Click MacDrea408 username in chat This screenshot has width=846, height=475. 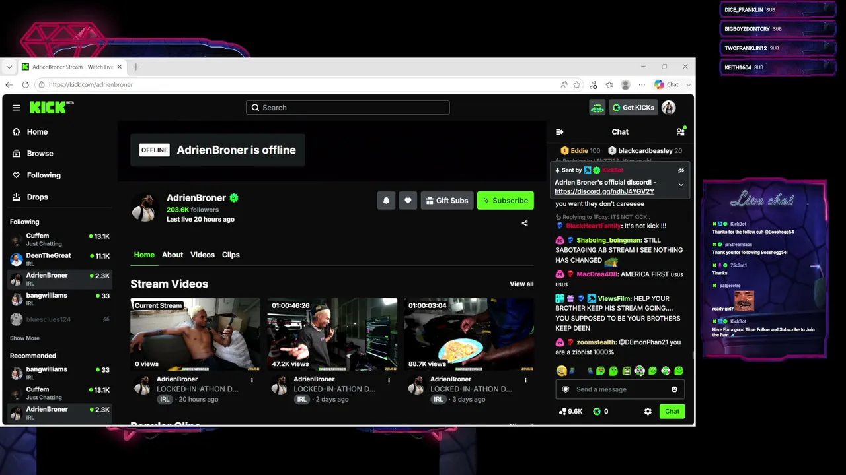597,274
